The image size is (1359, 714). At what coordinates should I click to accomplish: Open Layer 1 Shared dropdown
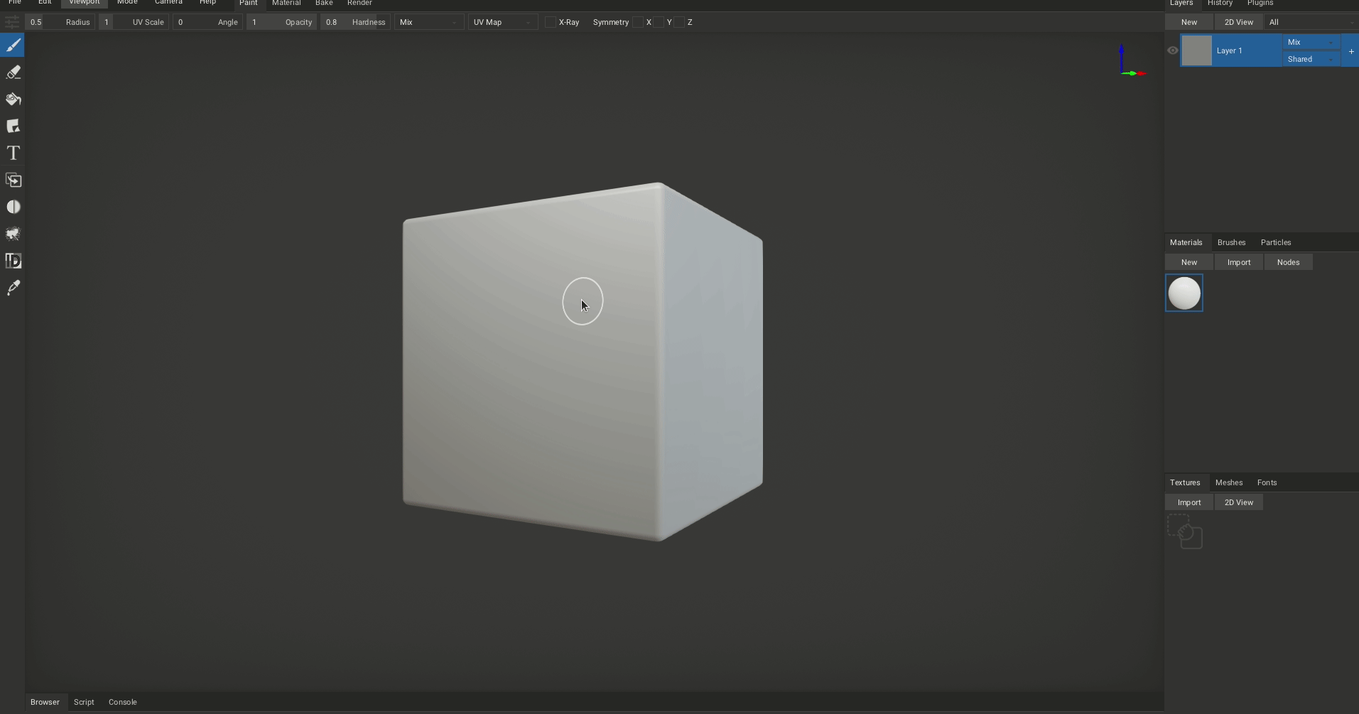point(1311,59)
